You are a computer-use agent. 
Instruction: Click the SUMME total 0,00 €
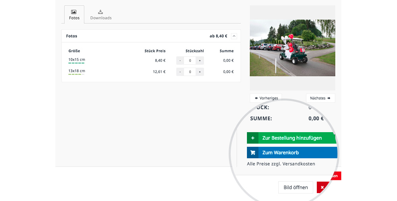pyautogui.click(x=316, y=119)
